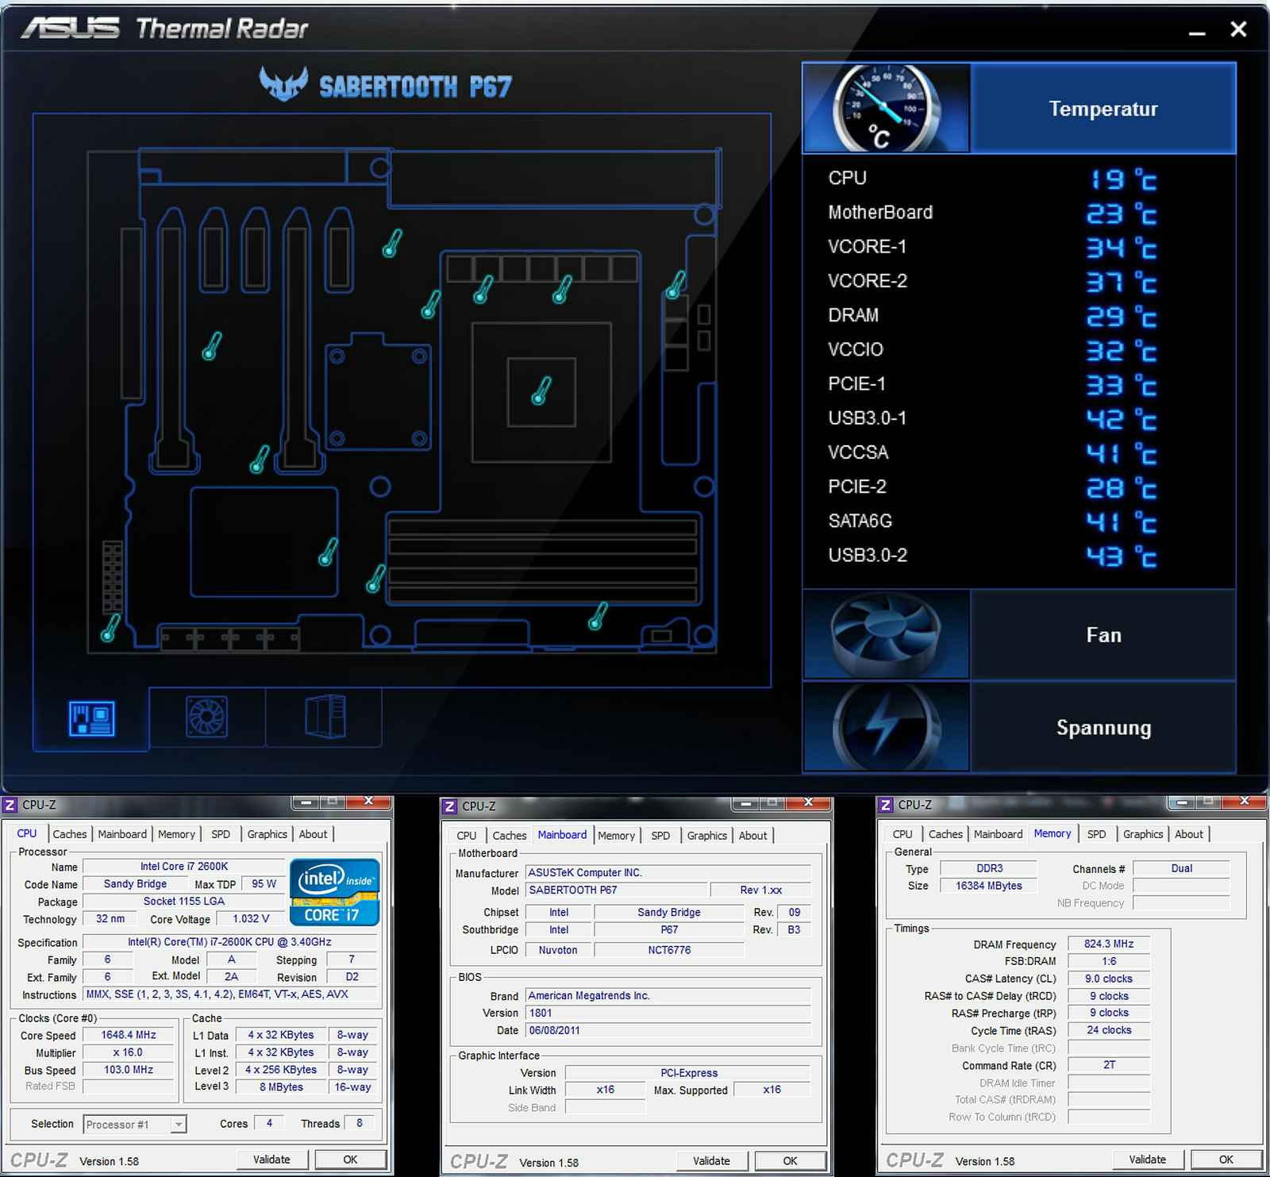Image resolution: width=1270 pixels, height=1177 pixels.
Task: Open Processor #1 selection dropdown
Action: click(x=135, y=1124)
